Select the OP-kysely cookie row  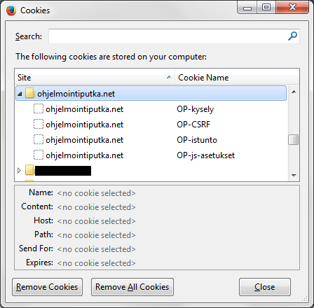point(151,109)
